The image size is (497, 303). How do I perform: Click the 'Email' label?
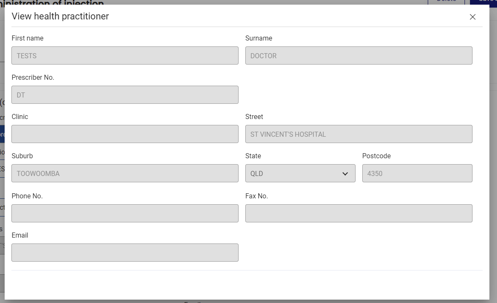(20, 235)
